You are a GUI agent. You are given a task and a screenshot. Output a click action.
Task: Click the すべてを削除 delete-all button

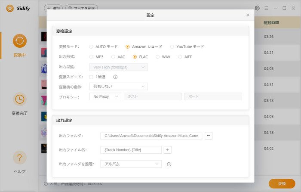(x=82, y=8)
